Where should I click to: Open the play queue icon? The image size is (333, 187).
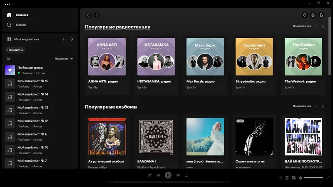point(287,178)
